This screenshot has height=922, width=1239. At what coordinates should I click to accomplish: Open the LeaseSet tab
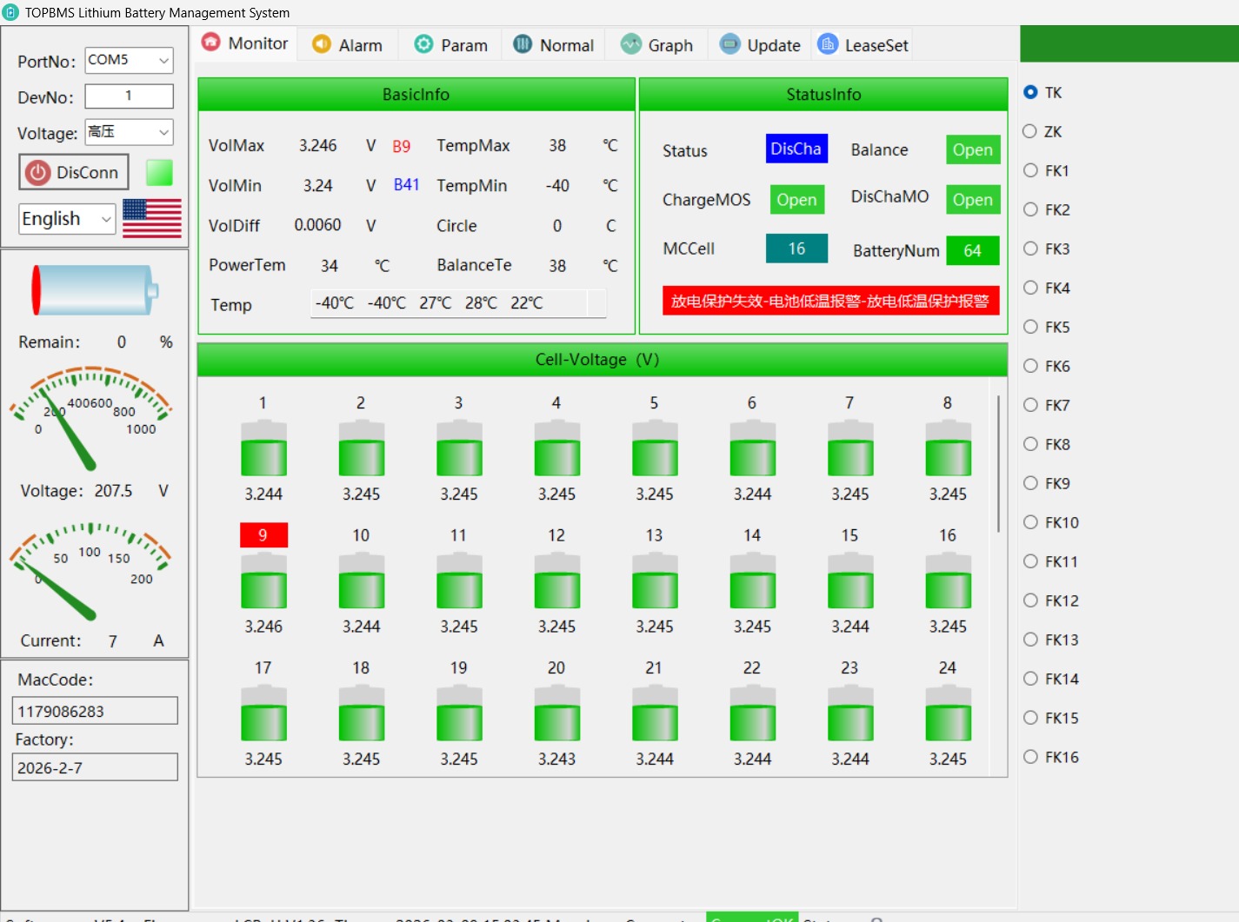click(x=863, y=45)
